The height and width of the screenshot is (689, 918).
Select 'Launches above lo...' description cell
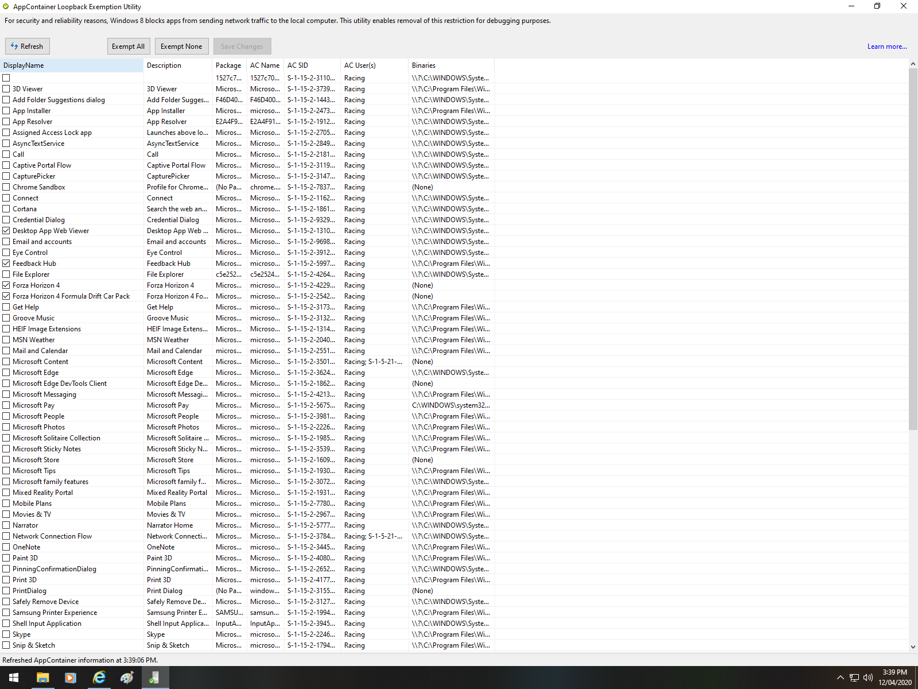click(177, 133)
